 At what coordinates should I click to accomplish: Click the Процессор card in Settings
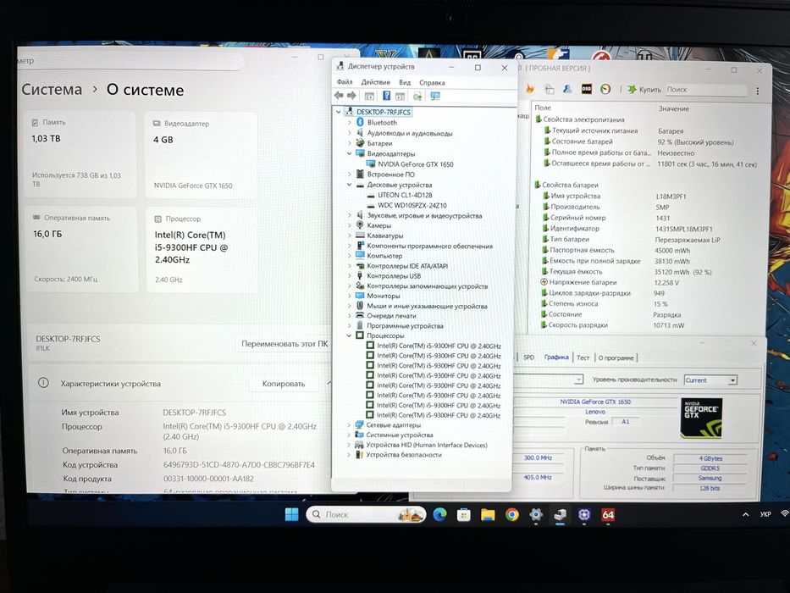tap(202, 250)
